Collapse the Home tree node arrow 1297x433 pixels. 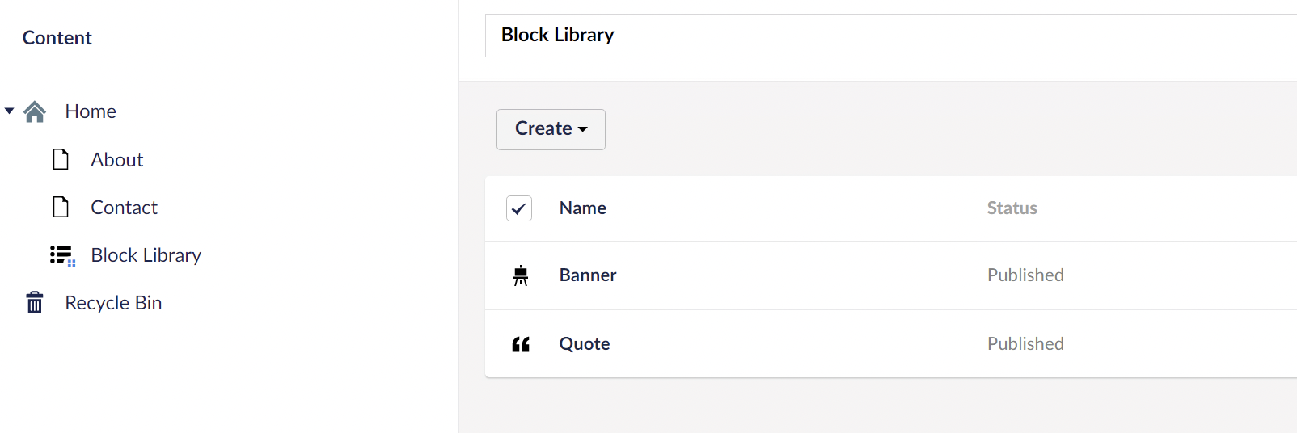point(10,111)
